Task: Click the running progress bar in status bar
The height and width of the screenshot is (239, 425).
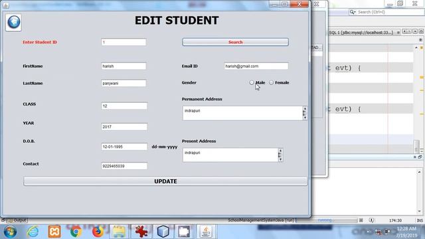Action: coord(327,220)
